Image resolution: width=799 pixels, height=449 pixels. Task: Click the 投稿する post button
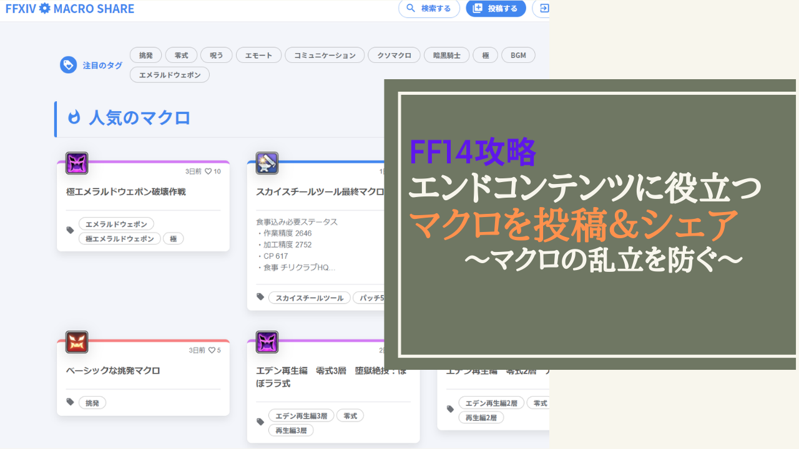click(x=496, y=9)
